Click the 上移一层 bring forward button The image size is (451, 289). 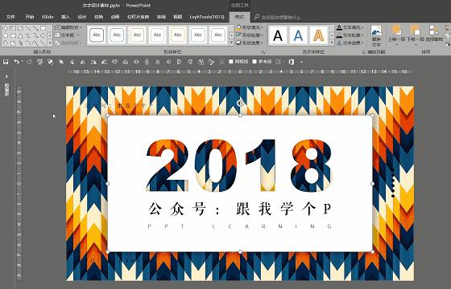point(396,35)
